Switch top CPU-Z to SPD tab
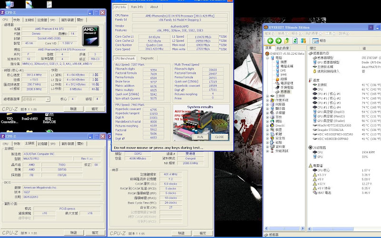Screen dimensions: 381x238 (53, 20)
